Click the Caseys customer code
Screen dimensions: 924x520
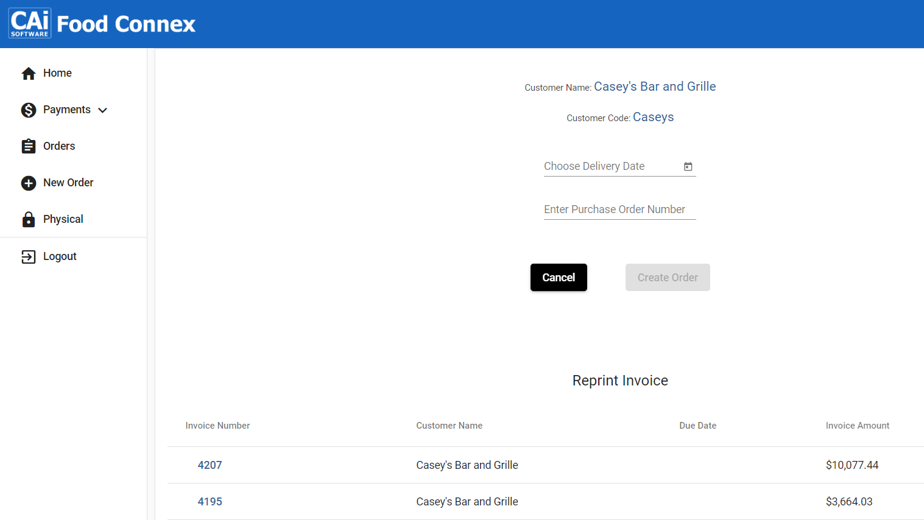click(x=653, y=117)
